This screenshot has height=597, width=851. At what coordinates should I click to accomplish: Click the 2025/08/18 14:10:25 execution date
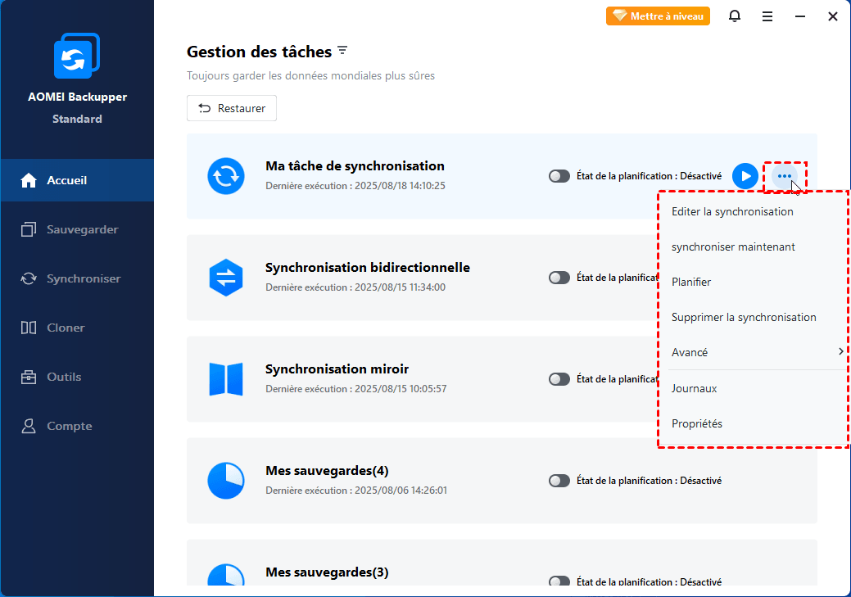pyautogui.click(x=400, y=186)
